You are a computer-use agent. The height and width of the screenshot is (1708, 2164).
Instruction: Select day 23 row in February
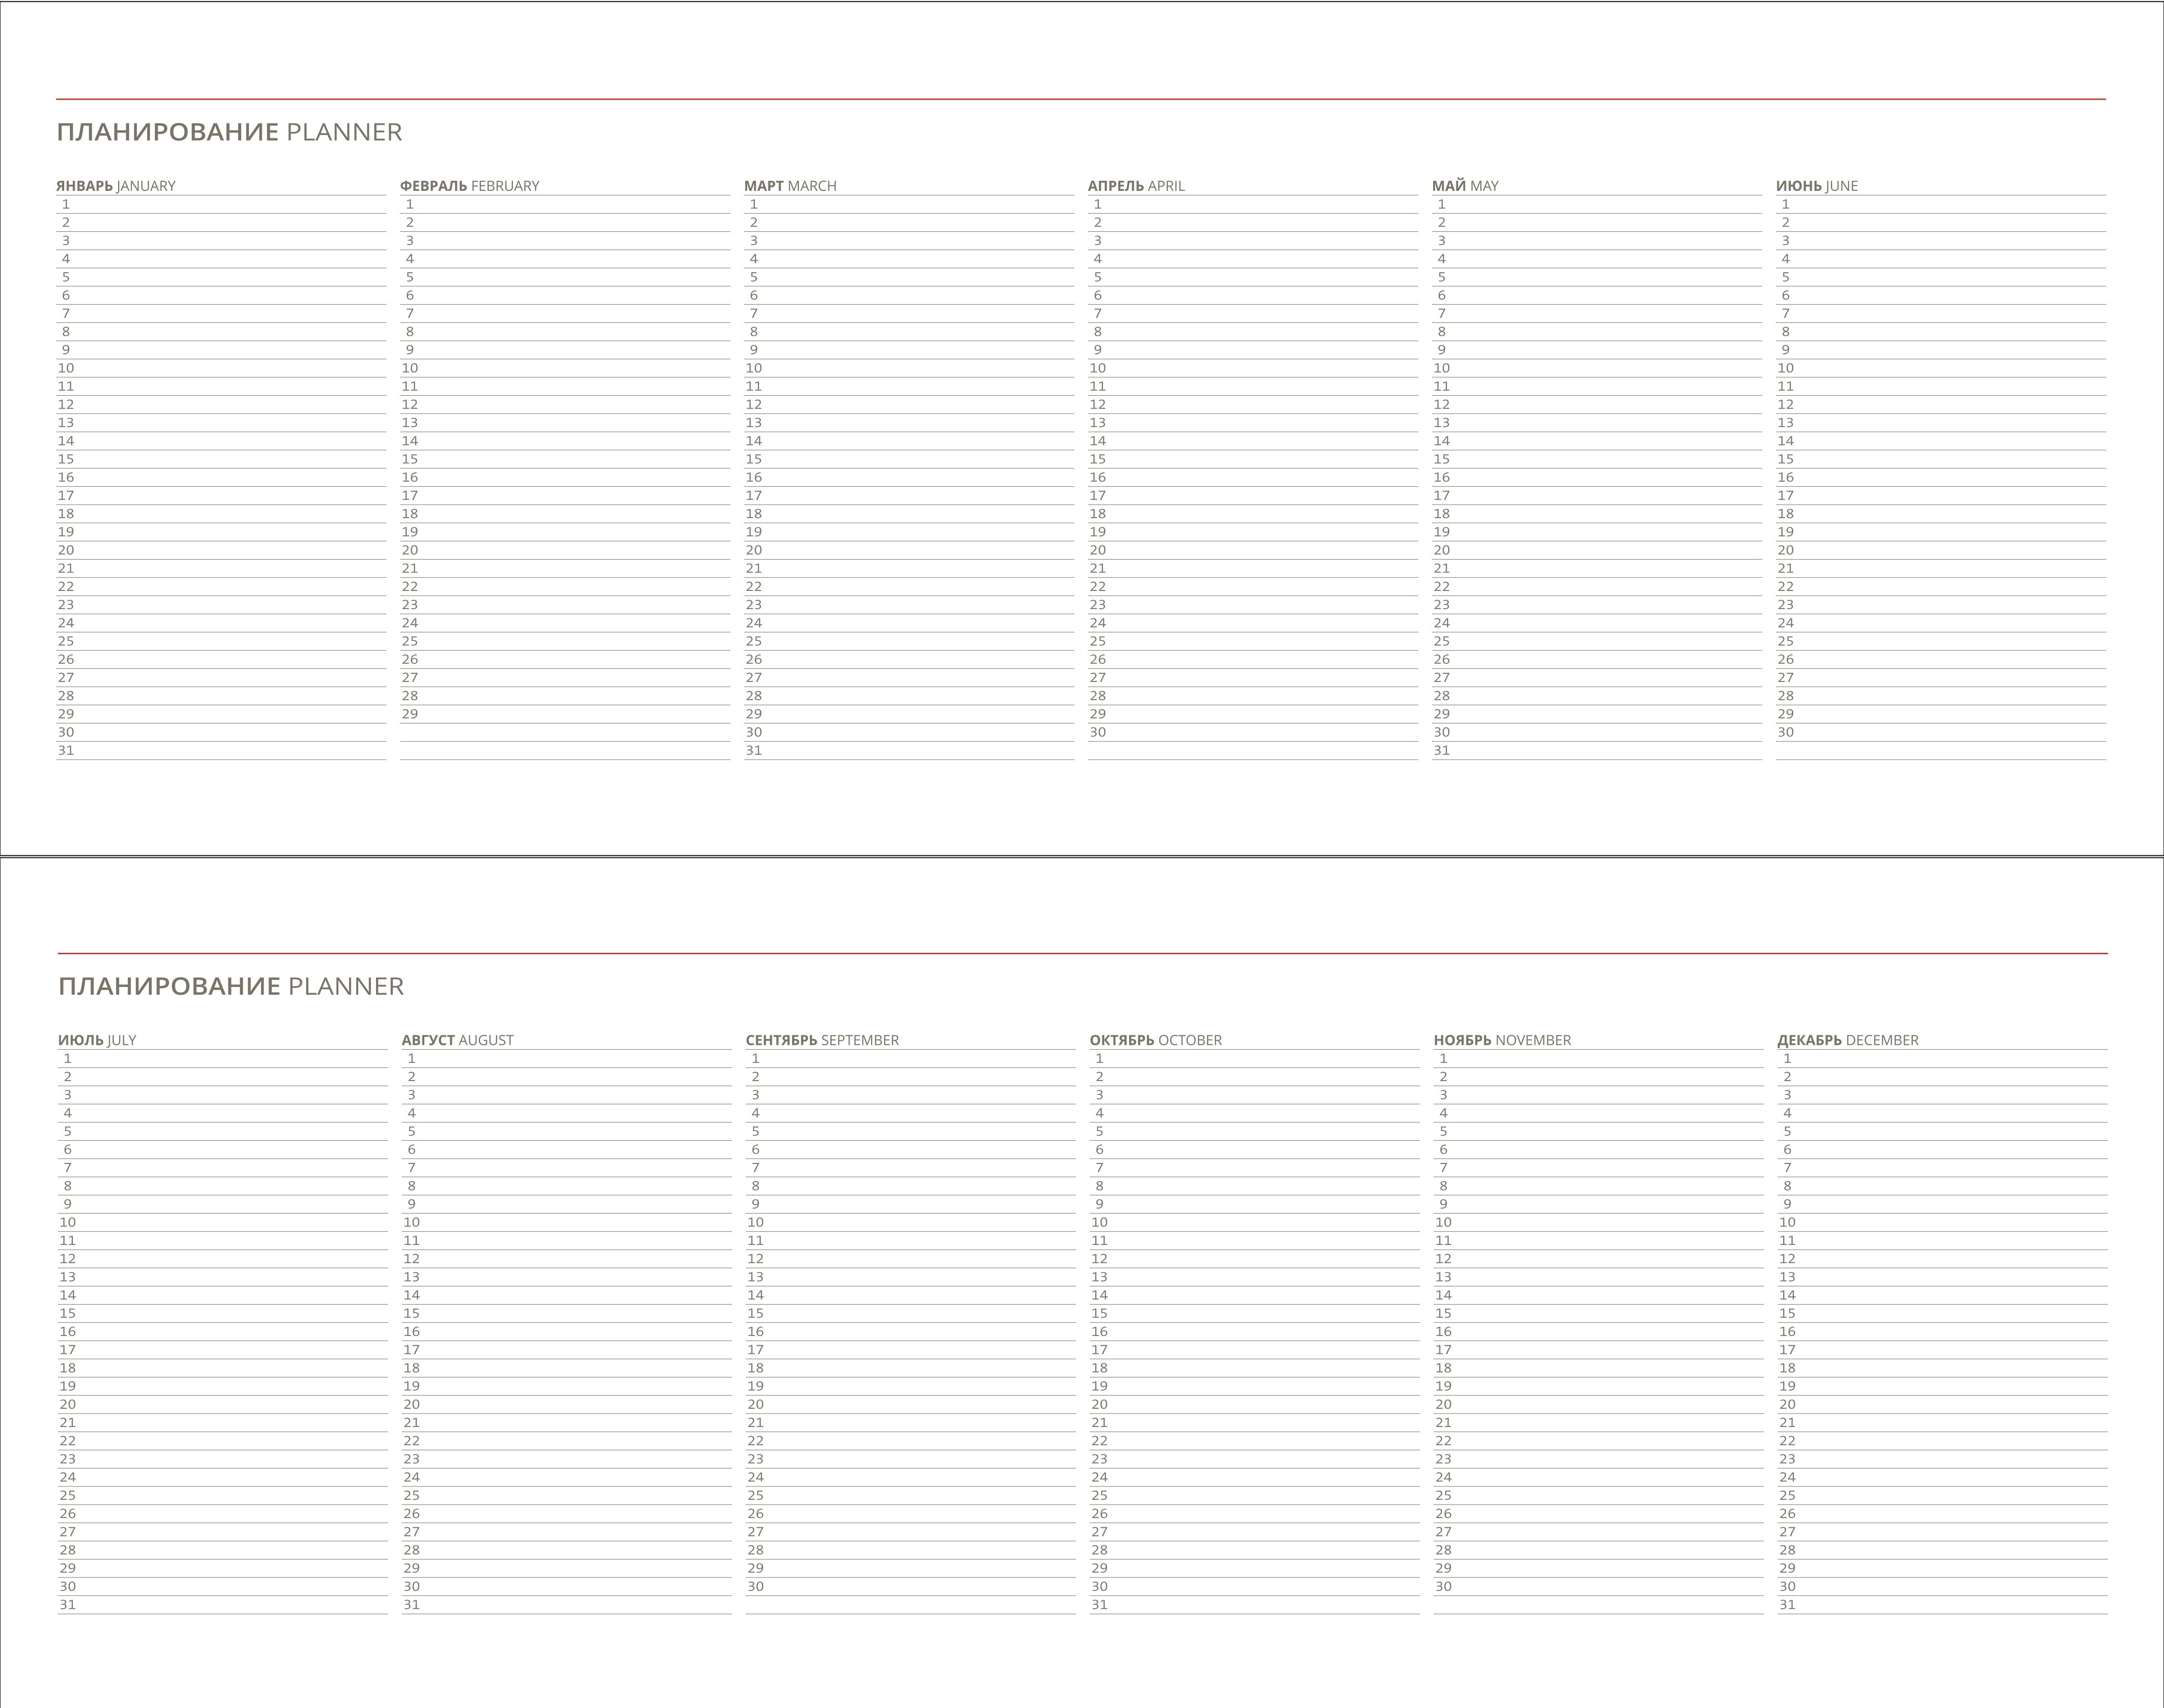(x=565, y=605)
